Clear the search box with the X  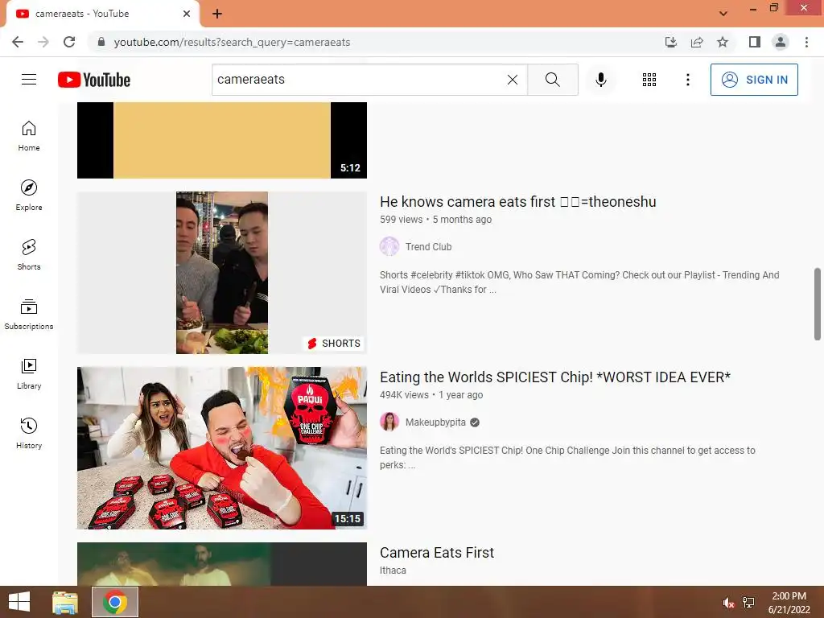coord(513,80)
